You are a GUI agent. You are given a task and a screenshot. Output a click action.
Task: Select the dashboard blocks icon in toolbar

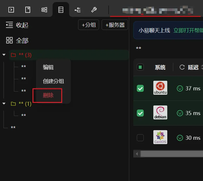click(x=44, y=10)
